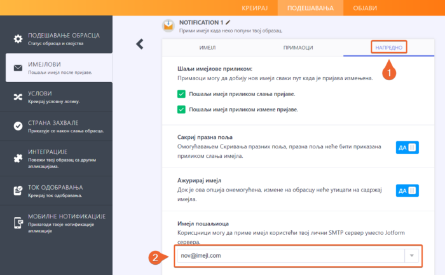The width and height of the screenshot is (445, 275).
Task: Click the notification envelope avatar icon
Action: click(168, 25)
